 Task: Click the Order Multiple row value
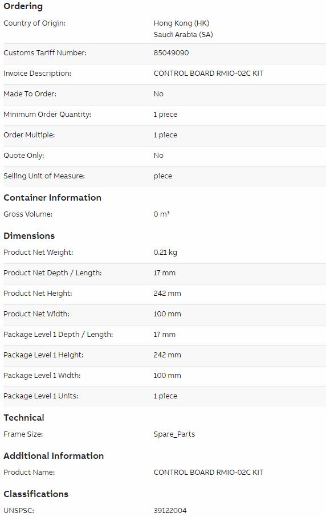coord(165,135)
